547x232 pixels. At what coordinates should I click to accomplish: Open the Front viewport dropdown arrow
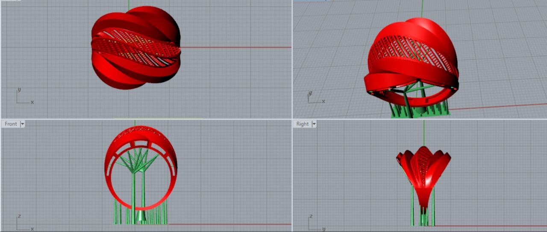[23, 124]
